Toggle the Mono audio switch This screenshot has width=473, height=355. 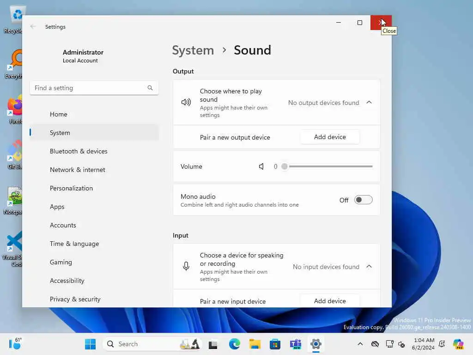363,200
